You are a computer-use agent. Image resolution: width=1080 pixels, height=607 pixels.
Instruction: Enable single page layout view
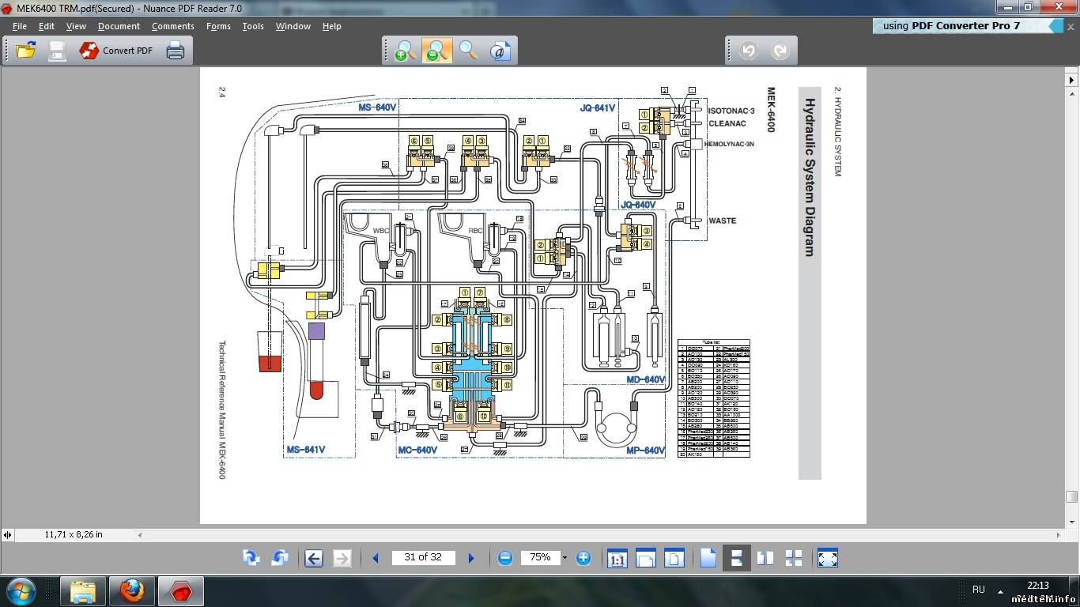click(x=708, y=558)
